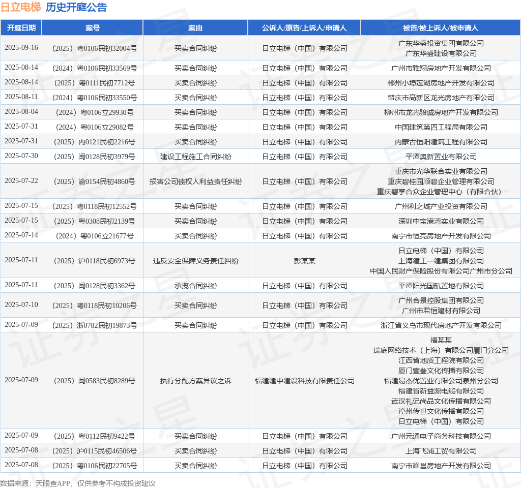Viewport: 521px width, 488px height.
Task: Click case number (2025)浙0782民初19873号
Action: click(x=94, y=325)
